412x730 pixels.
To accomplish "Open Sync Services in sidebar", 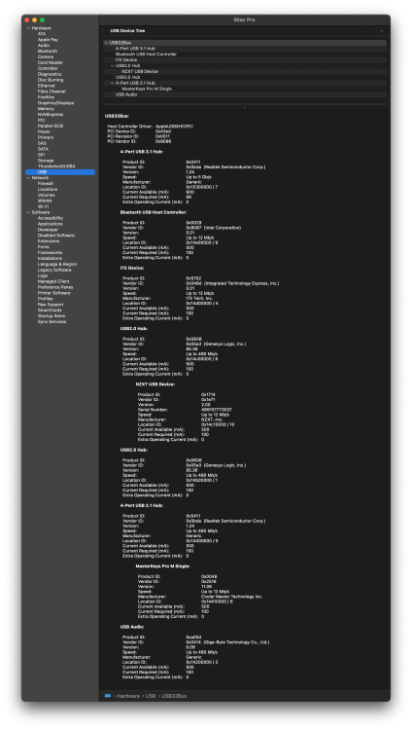I will click(x=51, y=322).
